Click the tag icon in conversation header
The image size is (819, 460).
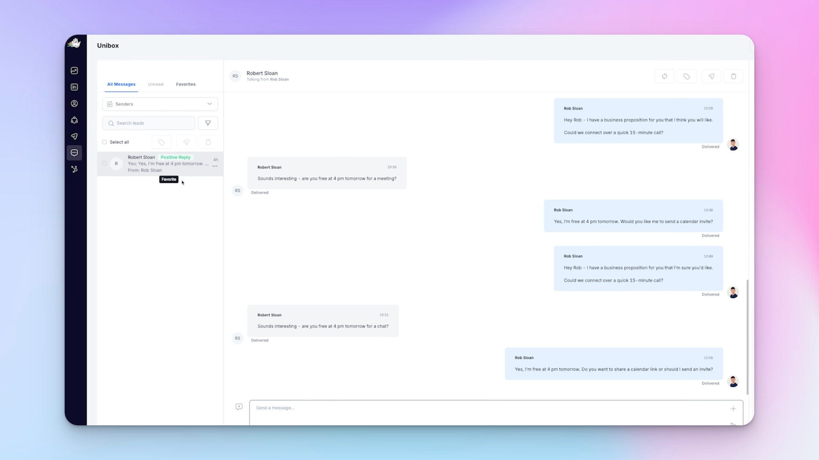pyautogui.click(x=687, y=76)
